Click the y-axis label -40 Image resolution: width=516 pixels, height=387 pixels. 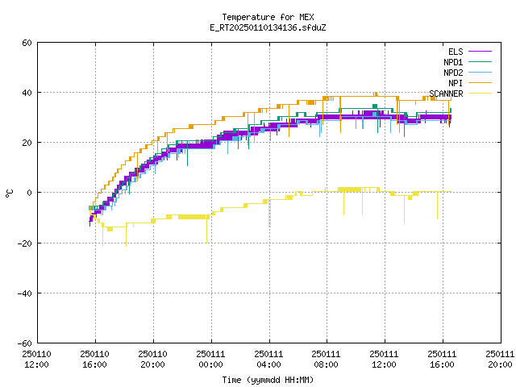click(x=25, y=293)
